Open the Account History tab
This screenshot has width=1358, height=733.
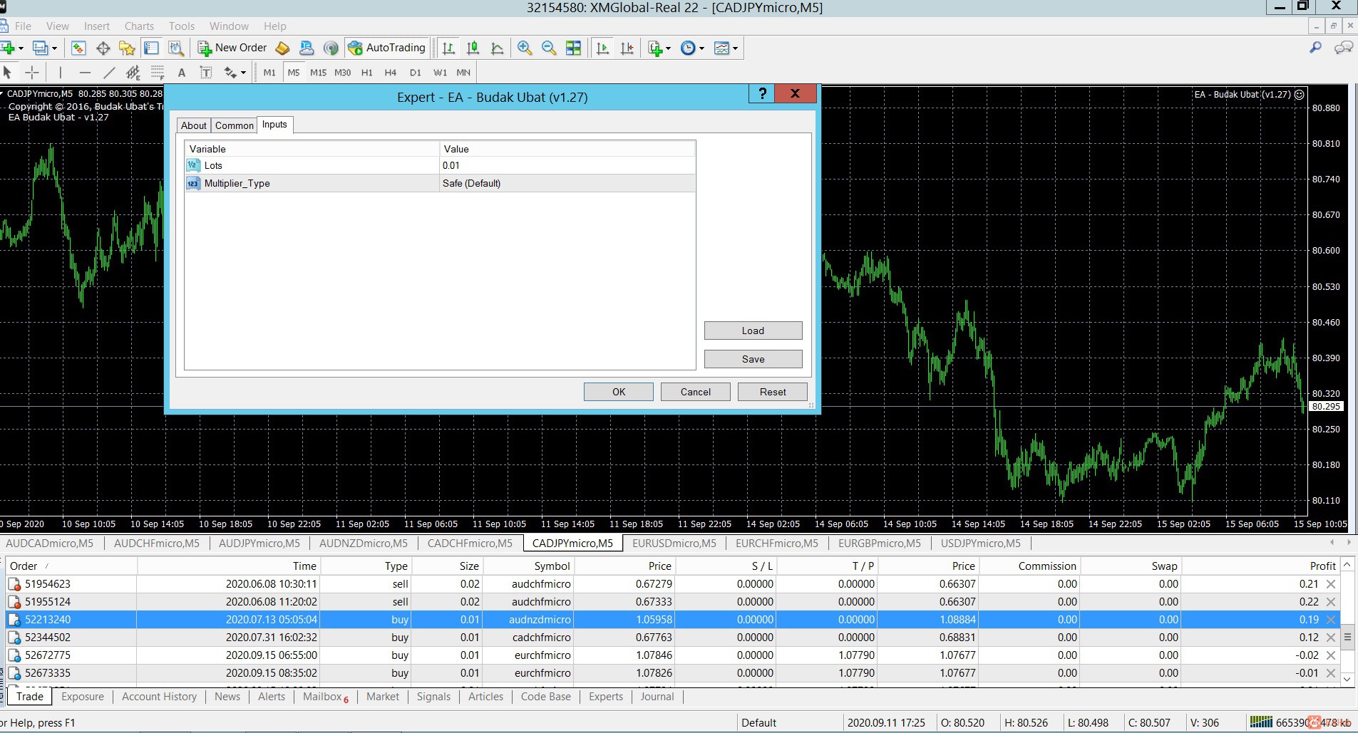point(159,697)
